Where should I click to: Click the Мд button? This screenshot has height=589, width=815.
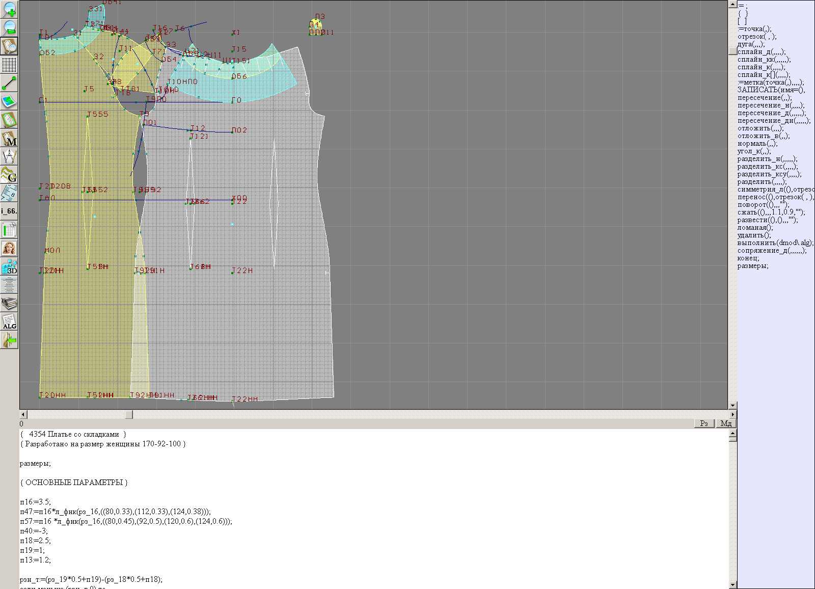coord(726,423)
